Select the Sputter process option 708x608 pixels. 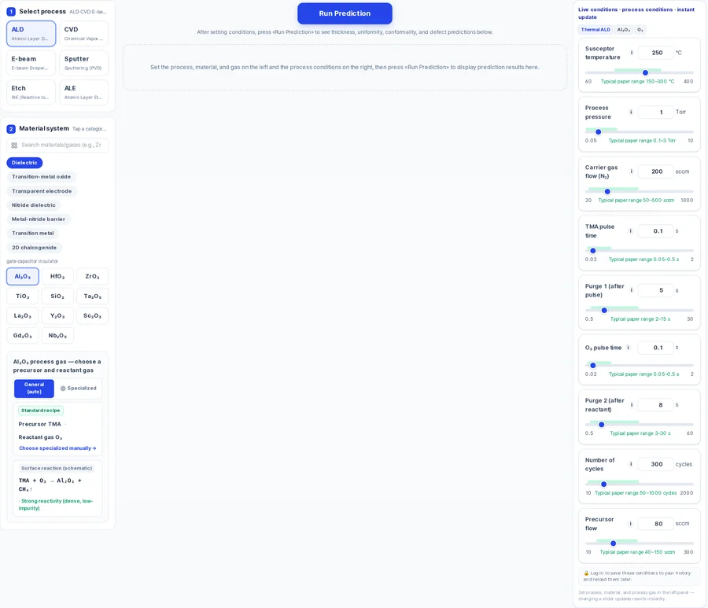(x=83, y=63)
